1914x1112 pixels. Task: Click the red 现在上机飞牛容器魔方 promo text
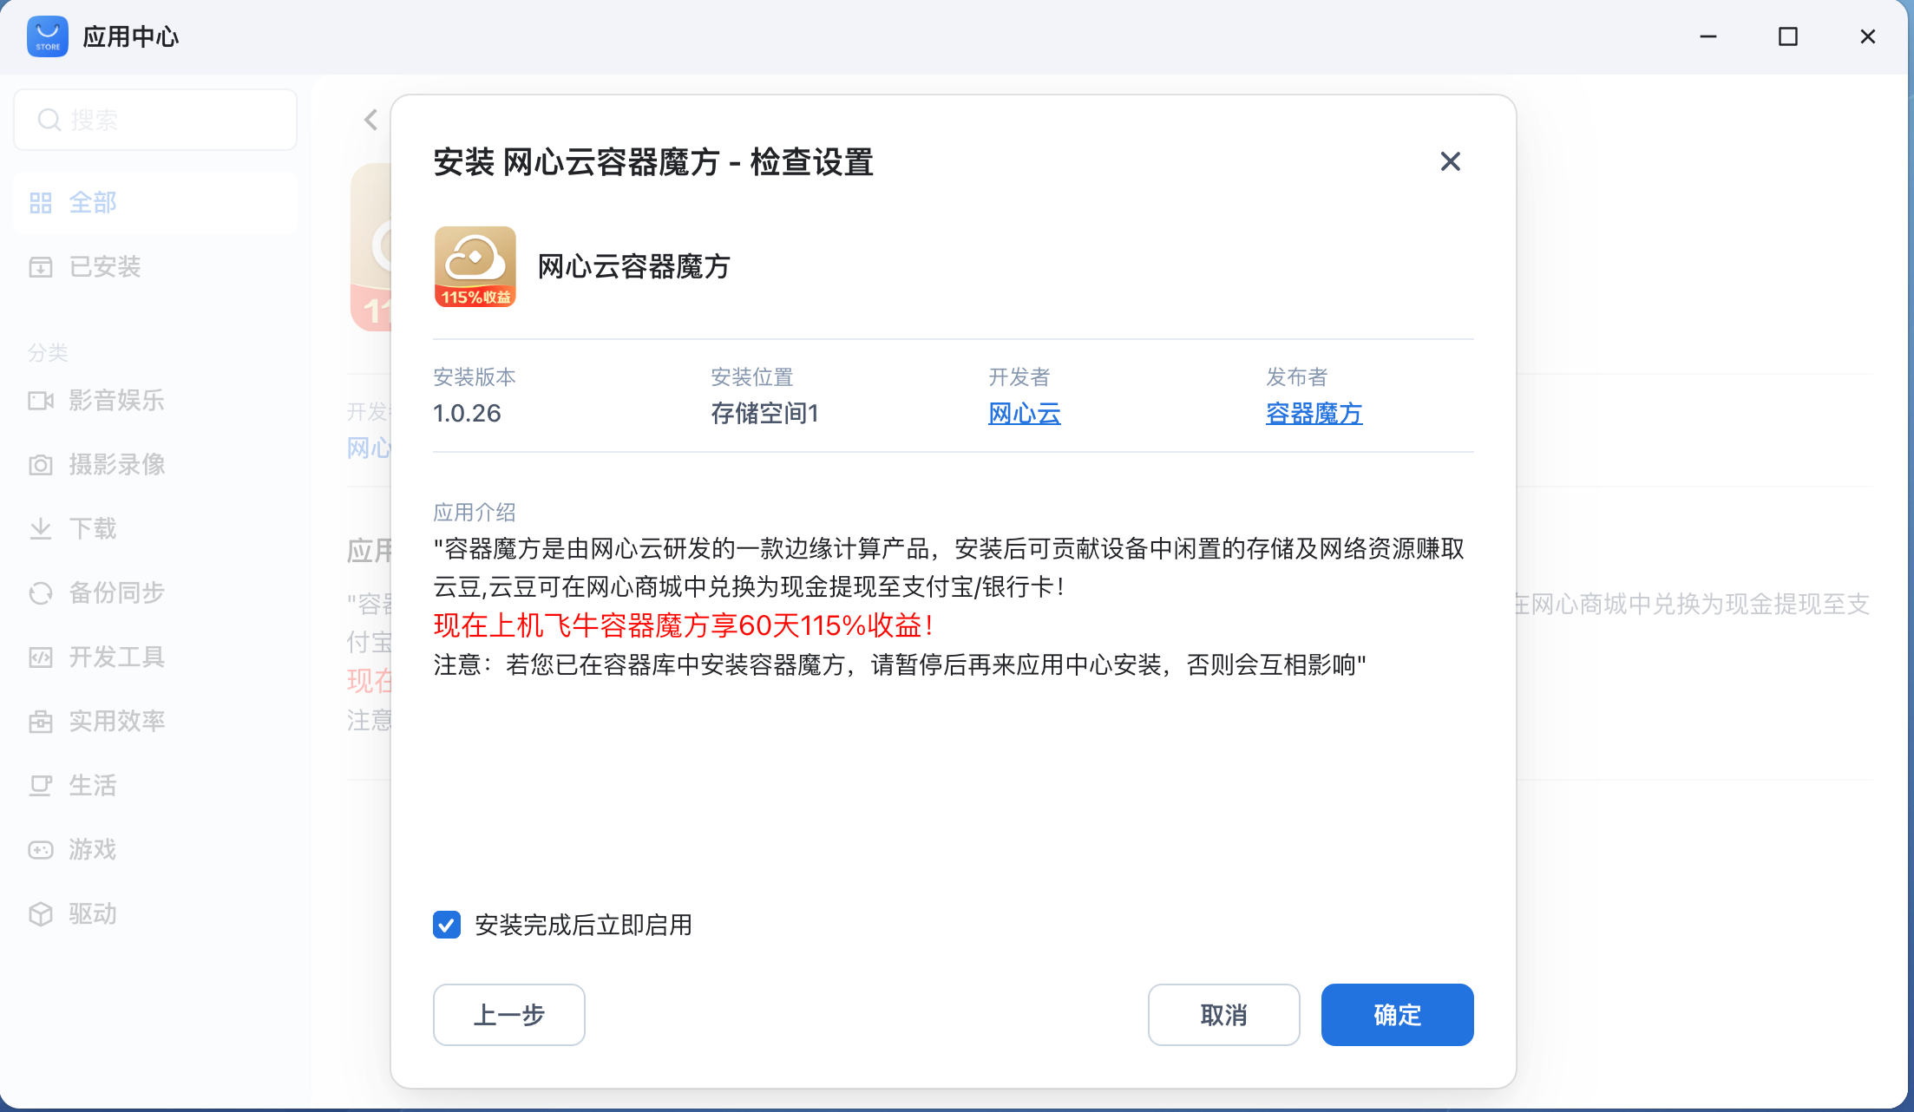[x=685, y=626]
